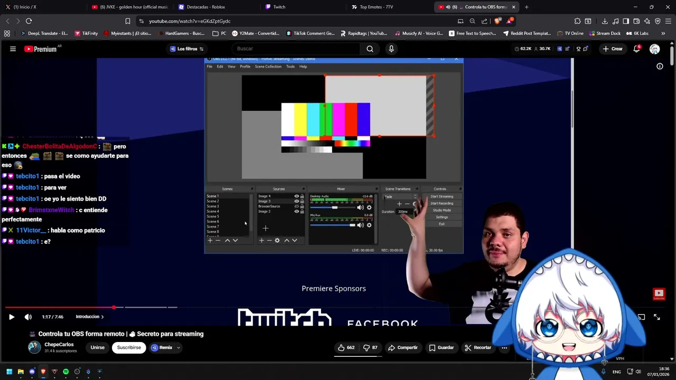Screen dimensions: 676x380
Task: Dislike the video showing 87
Action: [371, 347]
